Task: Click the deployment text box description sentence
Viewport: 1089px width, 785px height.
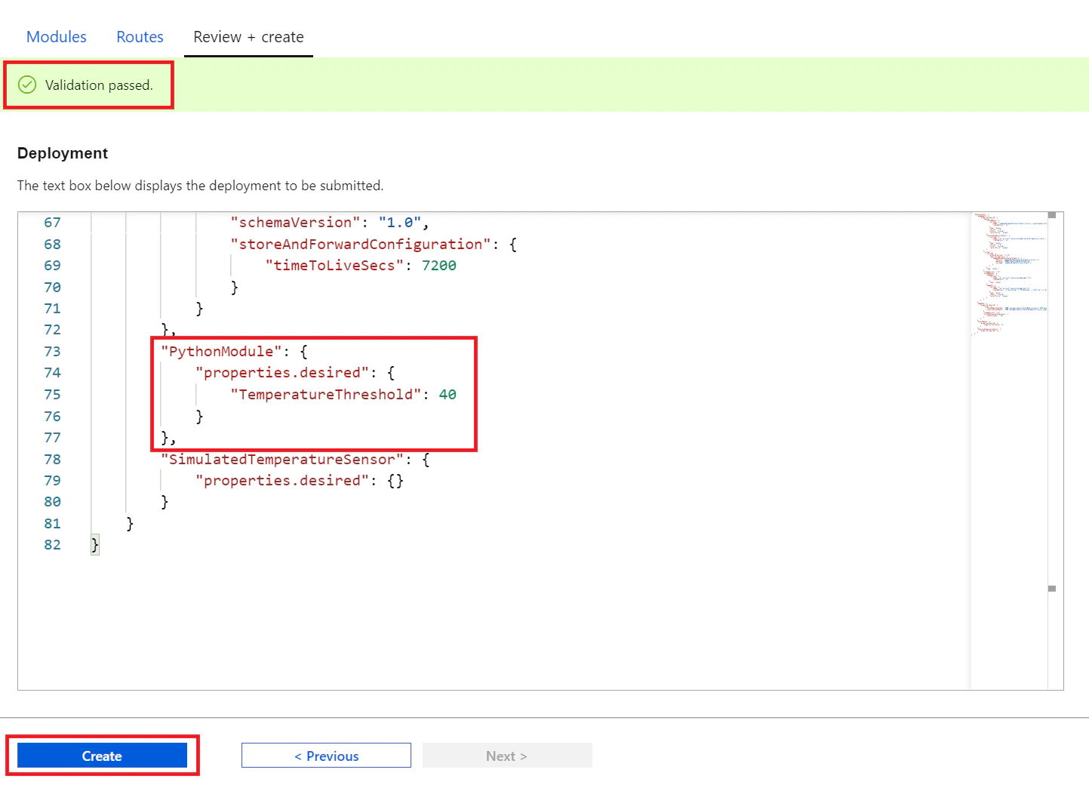Action: point(200,186)
